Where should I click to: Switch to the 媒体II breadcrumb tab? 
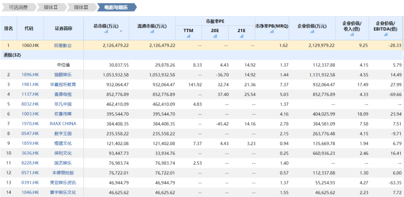50,7
